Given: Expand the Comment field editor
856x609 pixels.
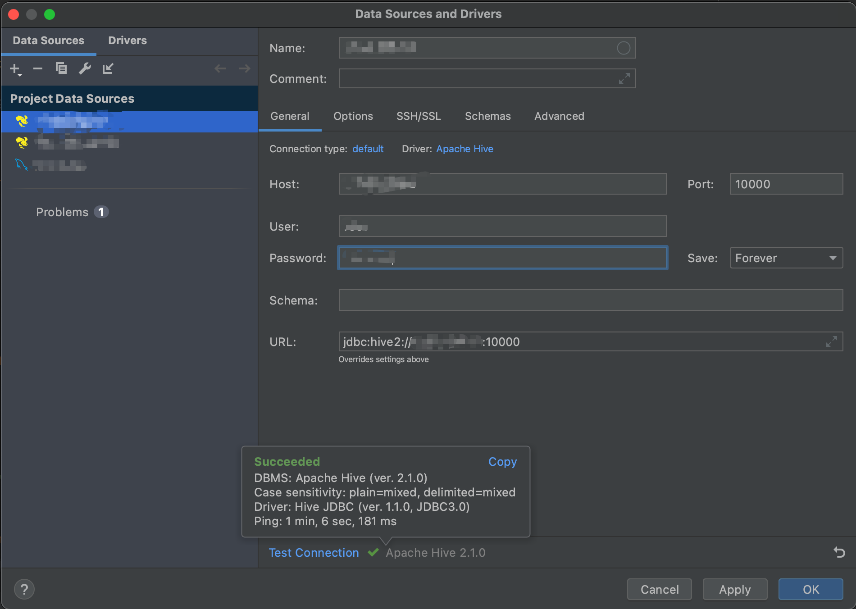Looking at the screenshot, I should pos(624,78).
